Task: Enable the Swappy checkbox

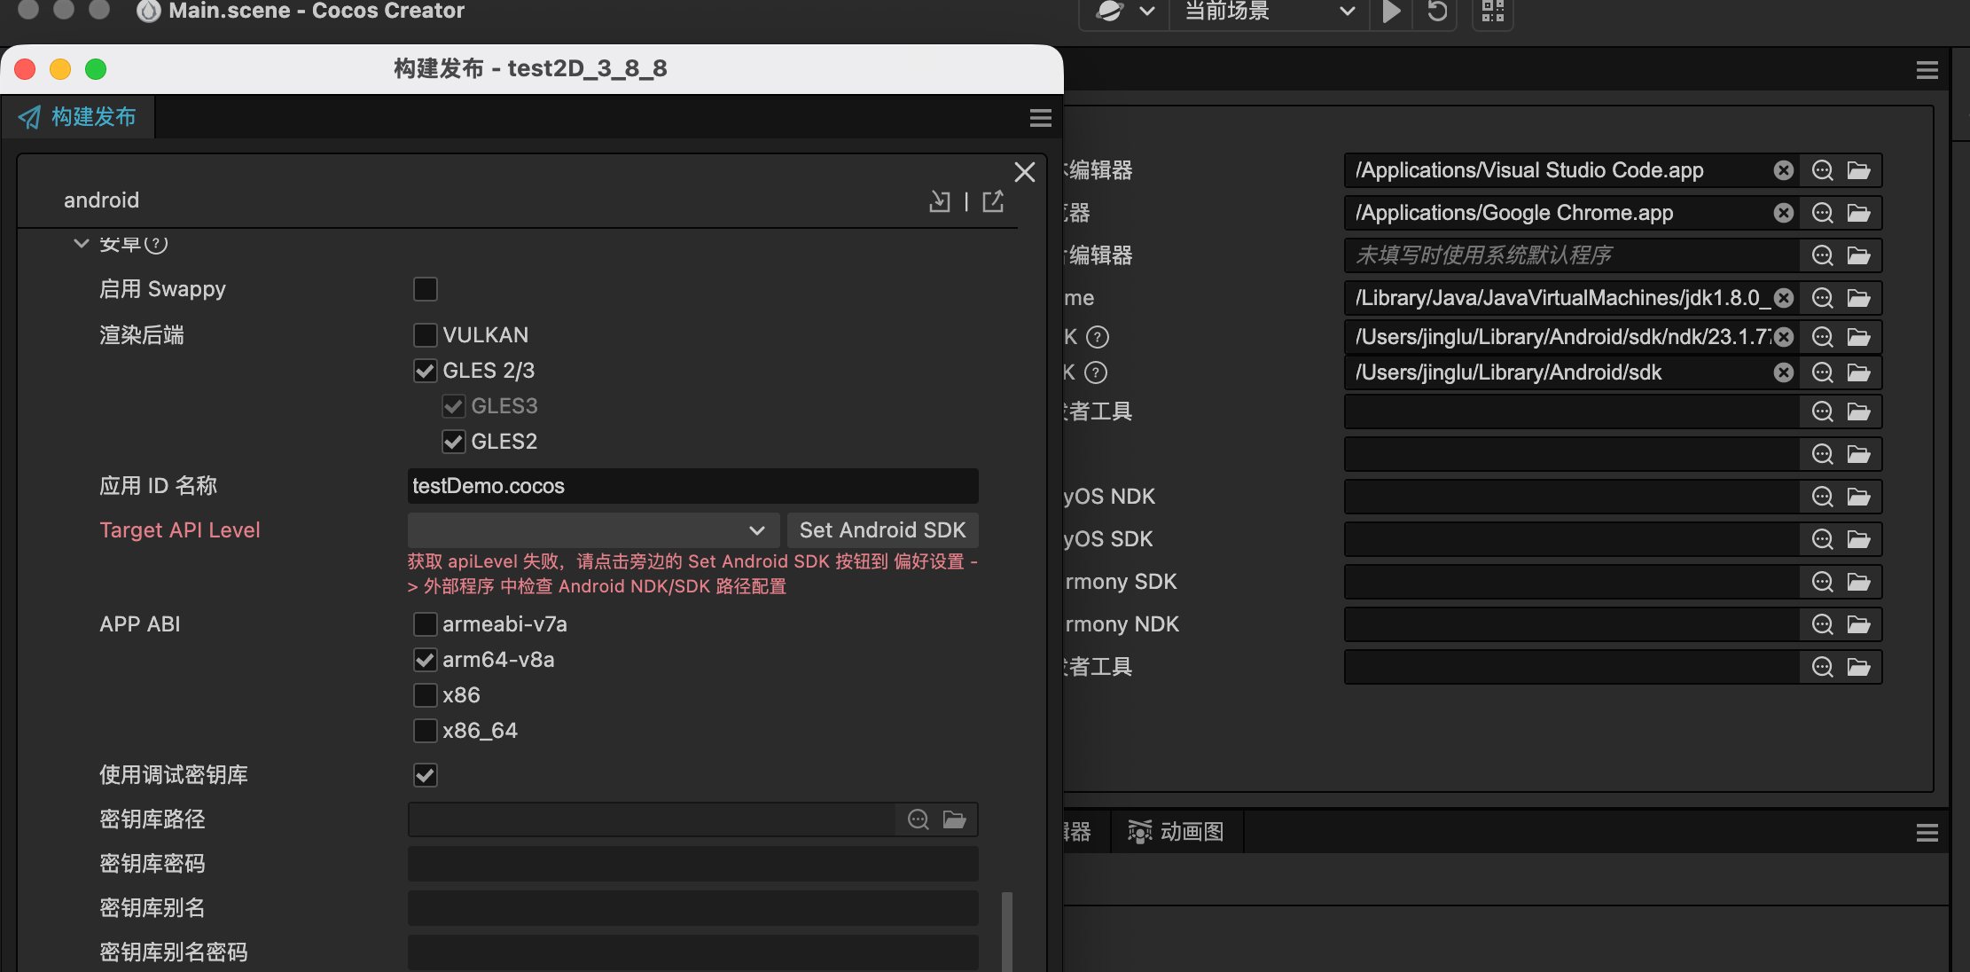Action: (426, 289)
